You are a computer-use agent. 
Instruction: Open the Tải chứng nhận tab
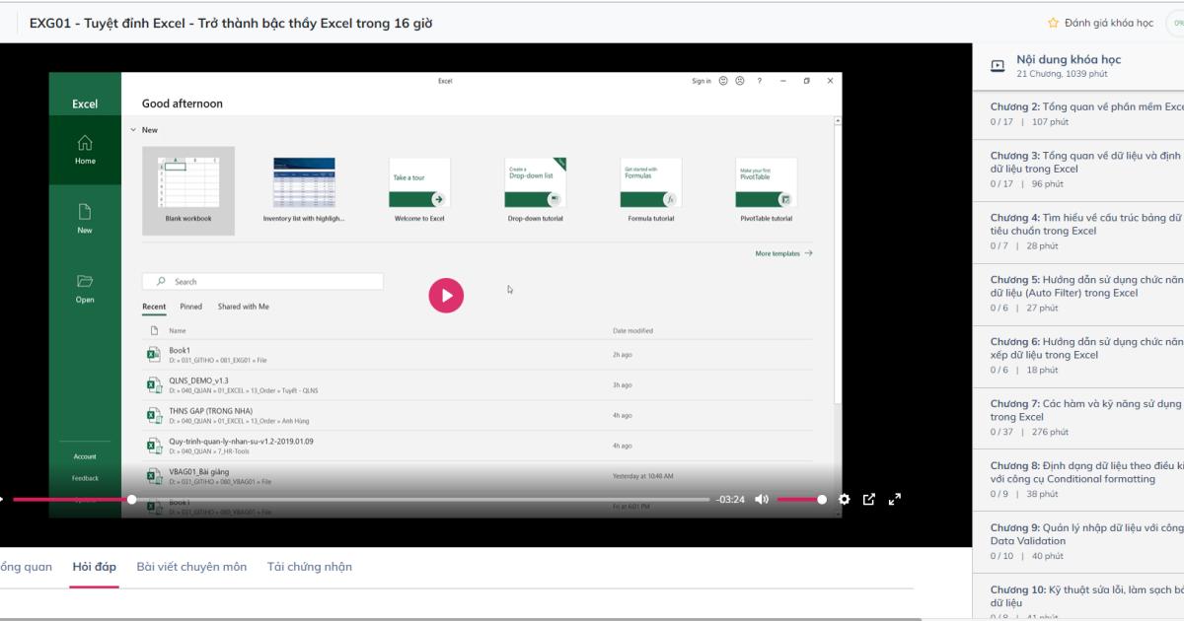[310, 567]
